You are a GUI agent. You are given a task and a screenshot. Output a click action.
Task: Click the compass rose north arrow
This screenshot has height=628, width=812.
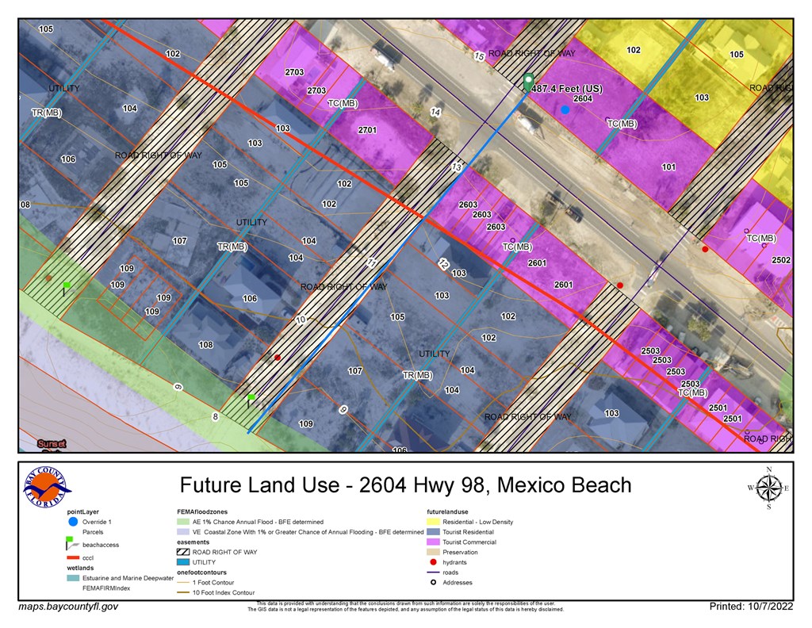pos(767,488)
